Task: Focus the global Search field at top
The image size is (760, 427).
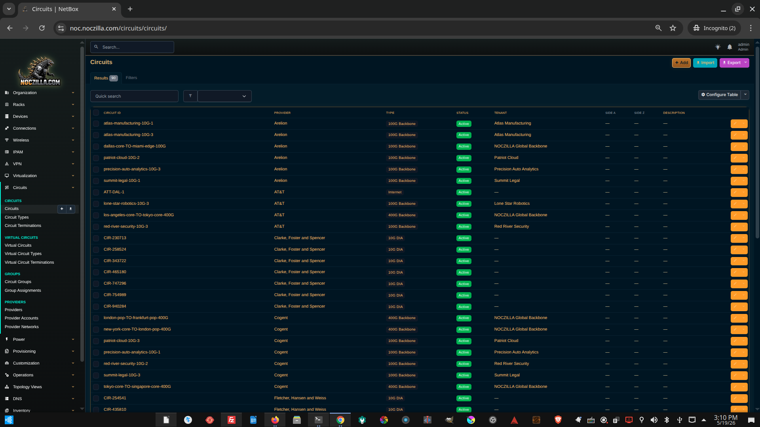Action: click(x=132, y=47)
